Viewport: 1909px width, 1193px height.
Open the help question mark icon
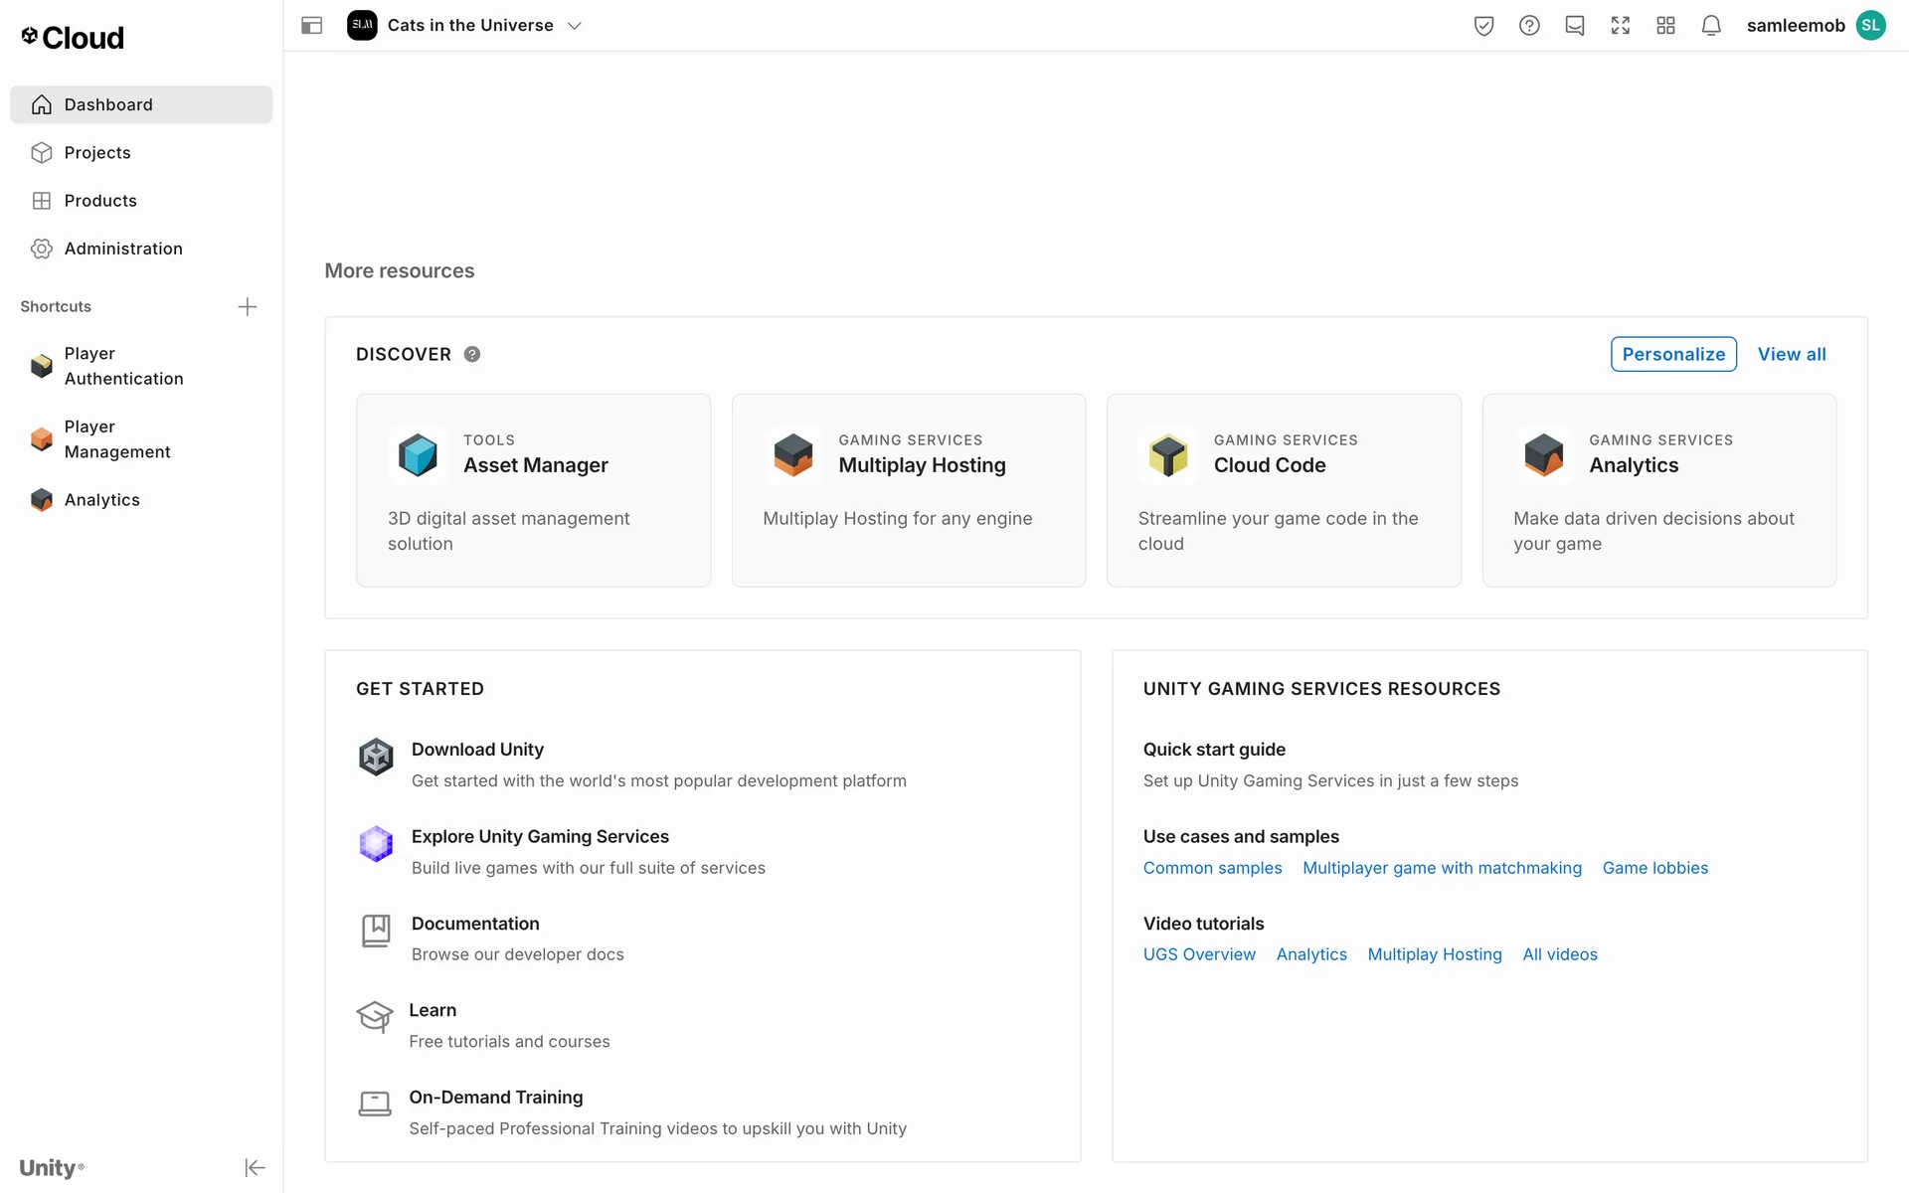click(1529, 26)
